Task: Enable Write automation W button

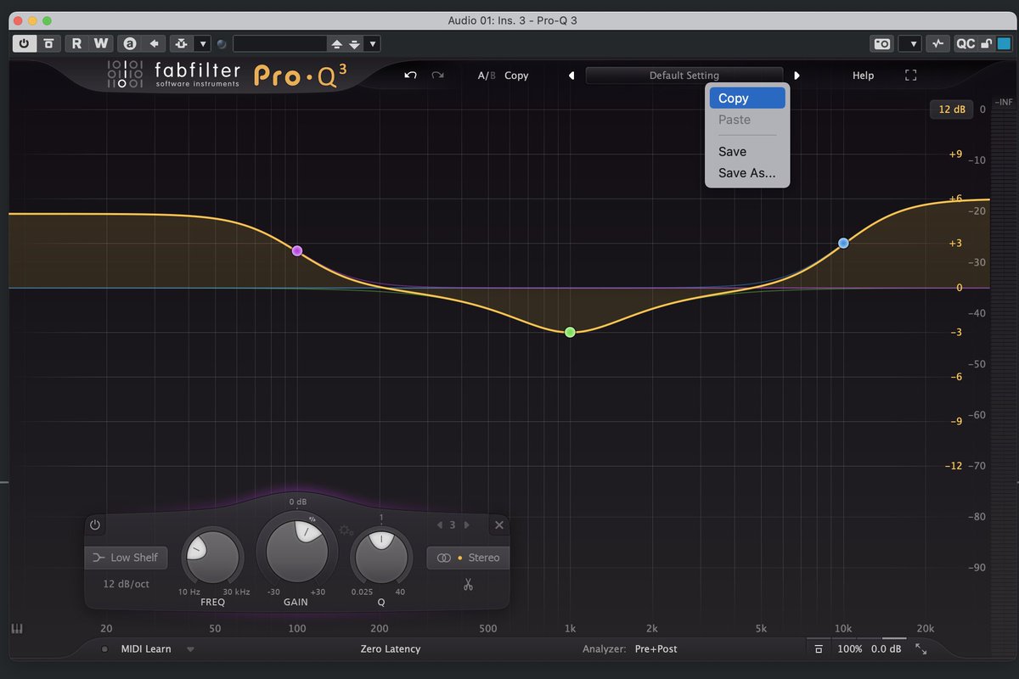Action: 101,43
